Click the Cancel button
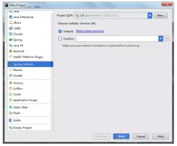 tap(141, 136)
